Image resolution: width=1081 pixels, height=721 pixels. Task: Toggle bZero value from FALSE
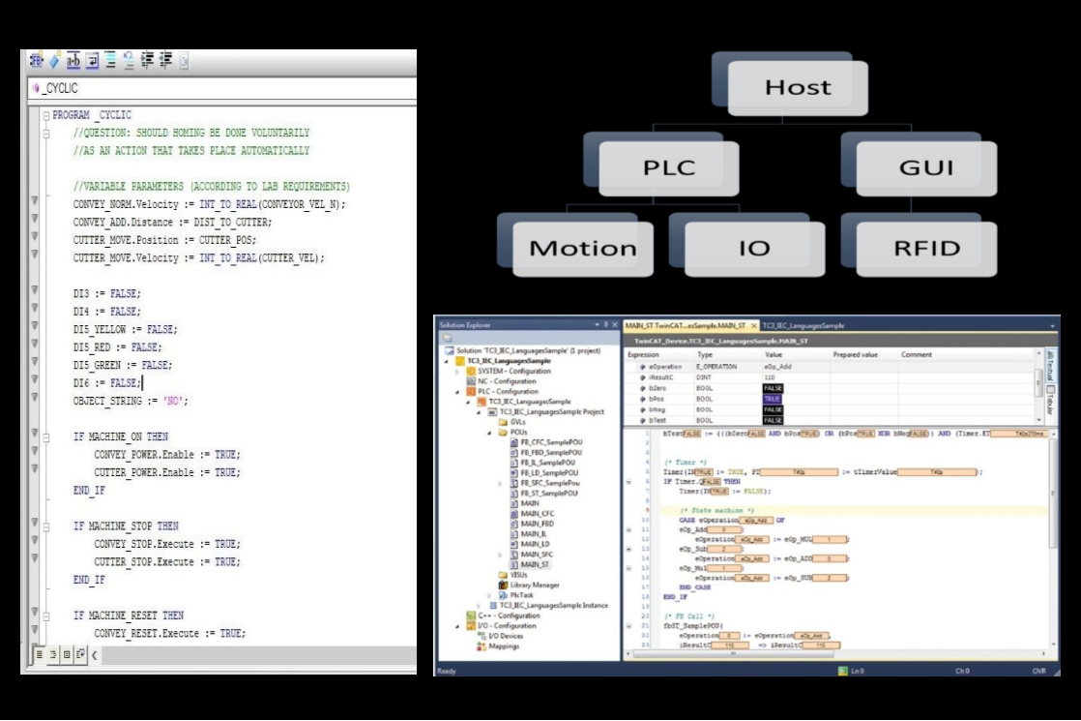[x=772, y=388]
